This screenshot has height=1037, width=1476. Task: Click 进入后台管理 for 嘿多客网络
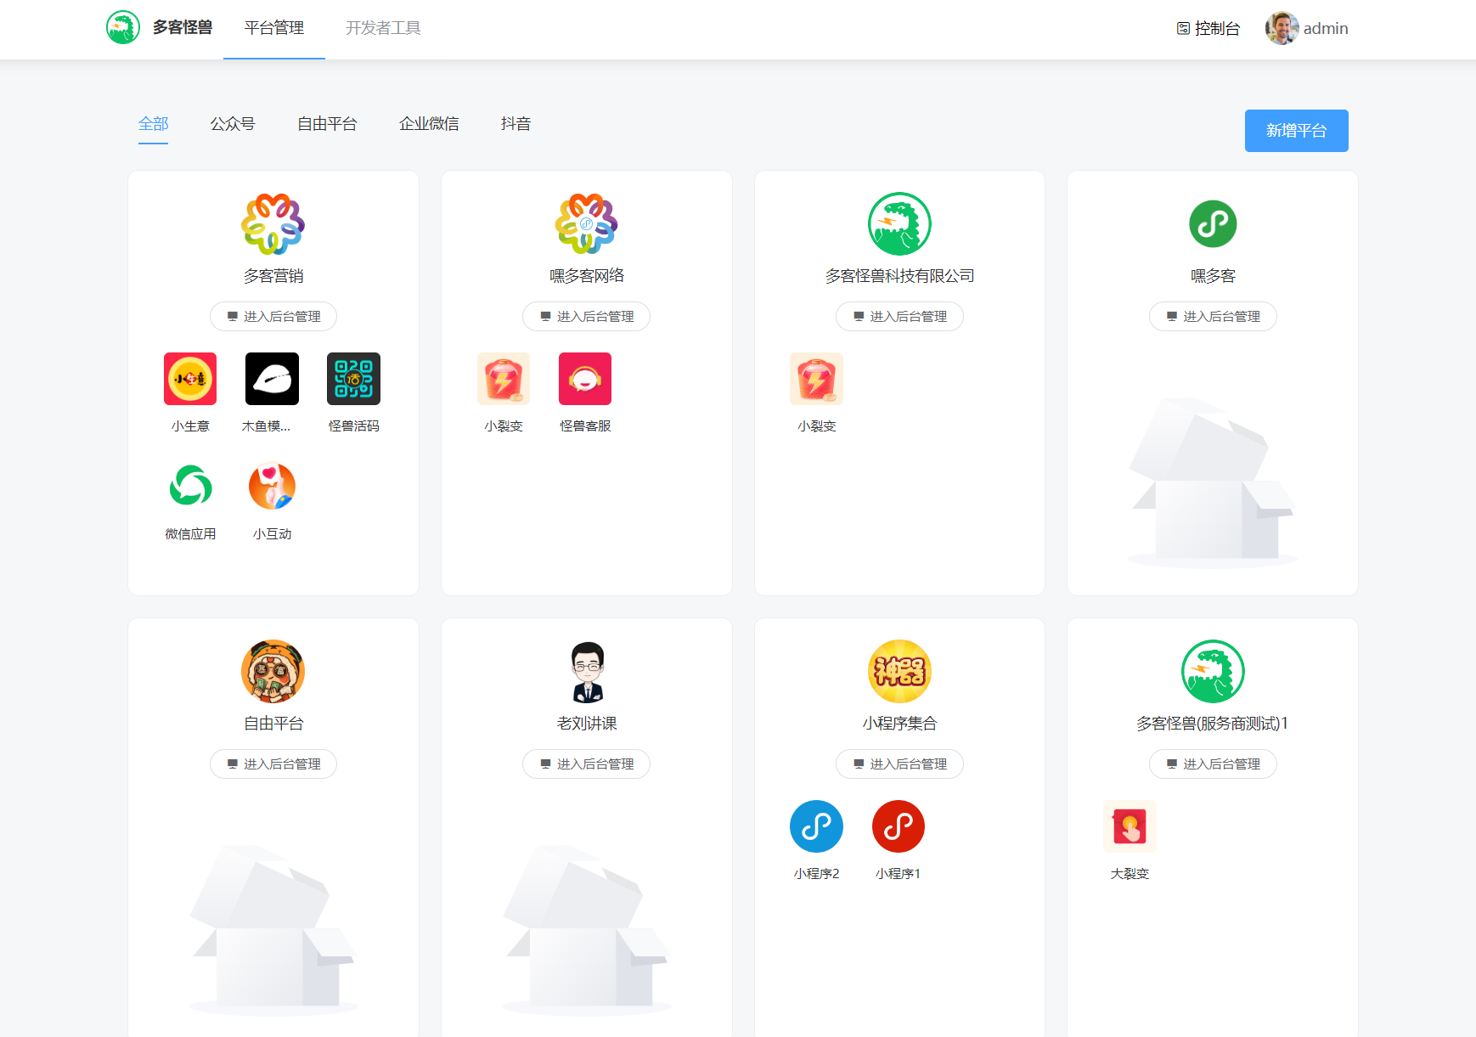coord(586,316)
